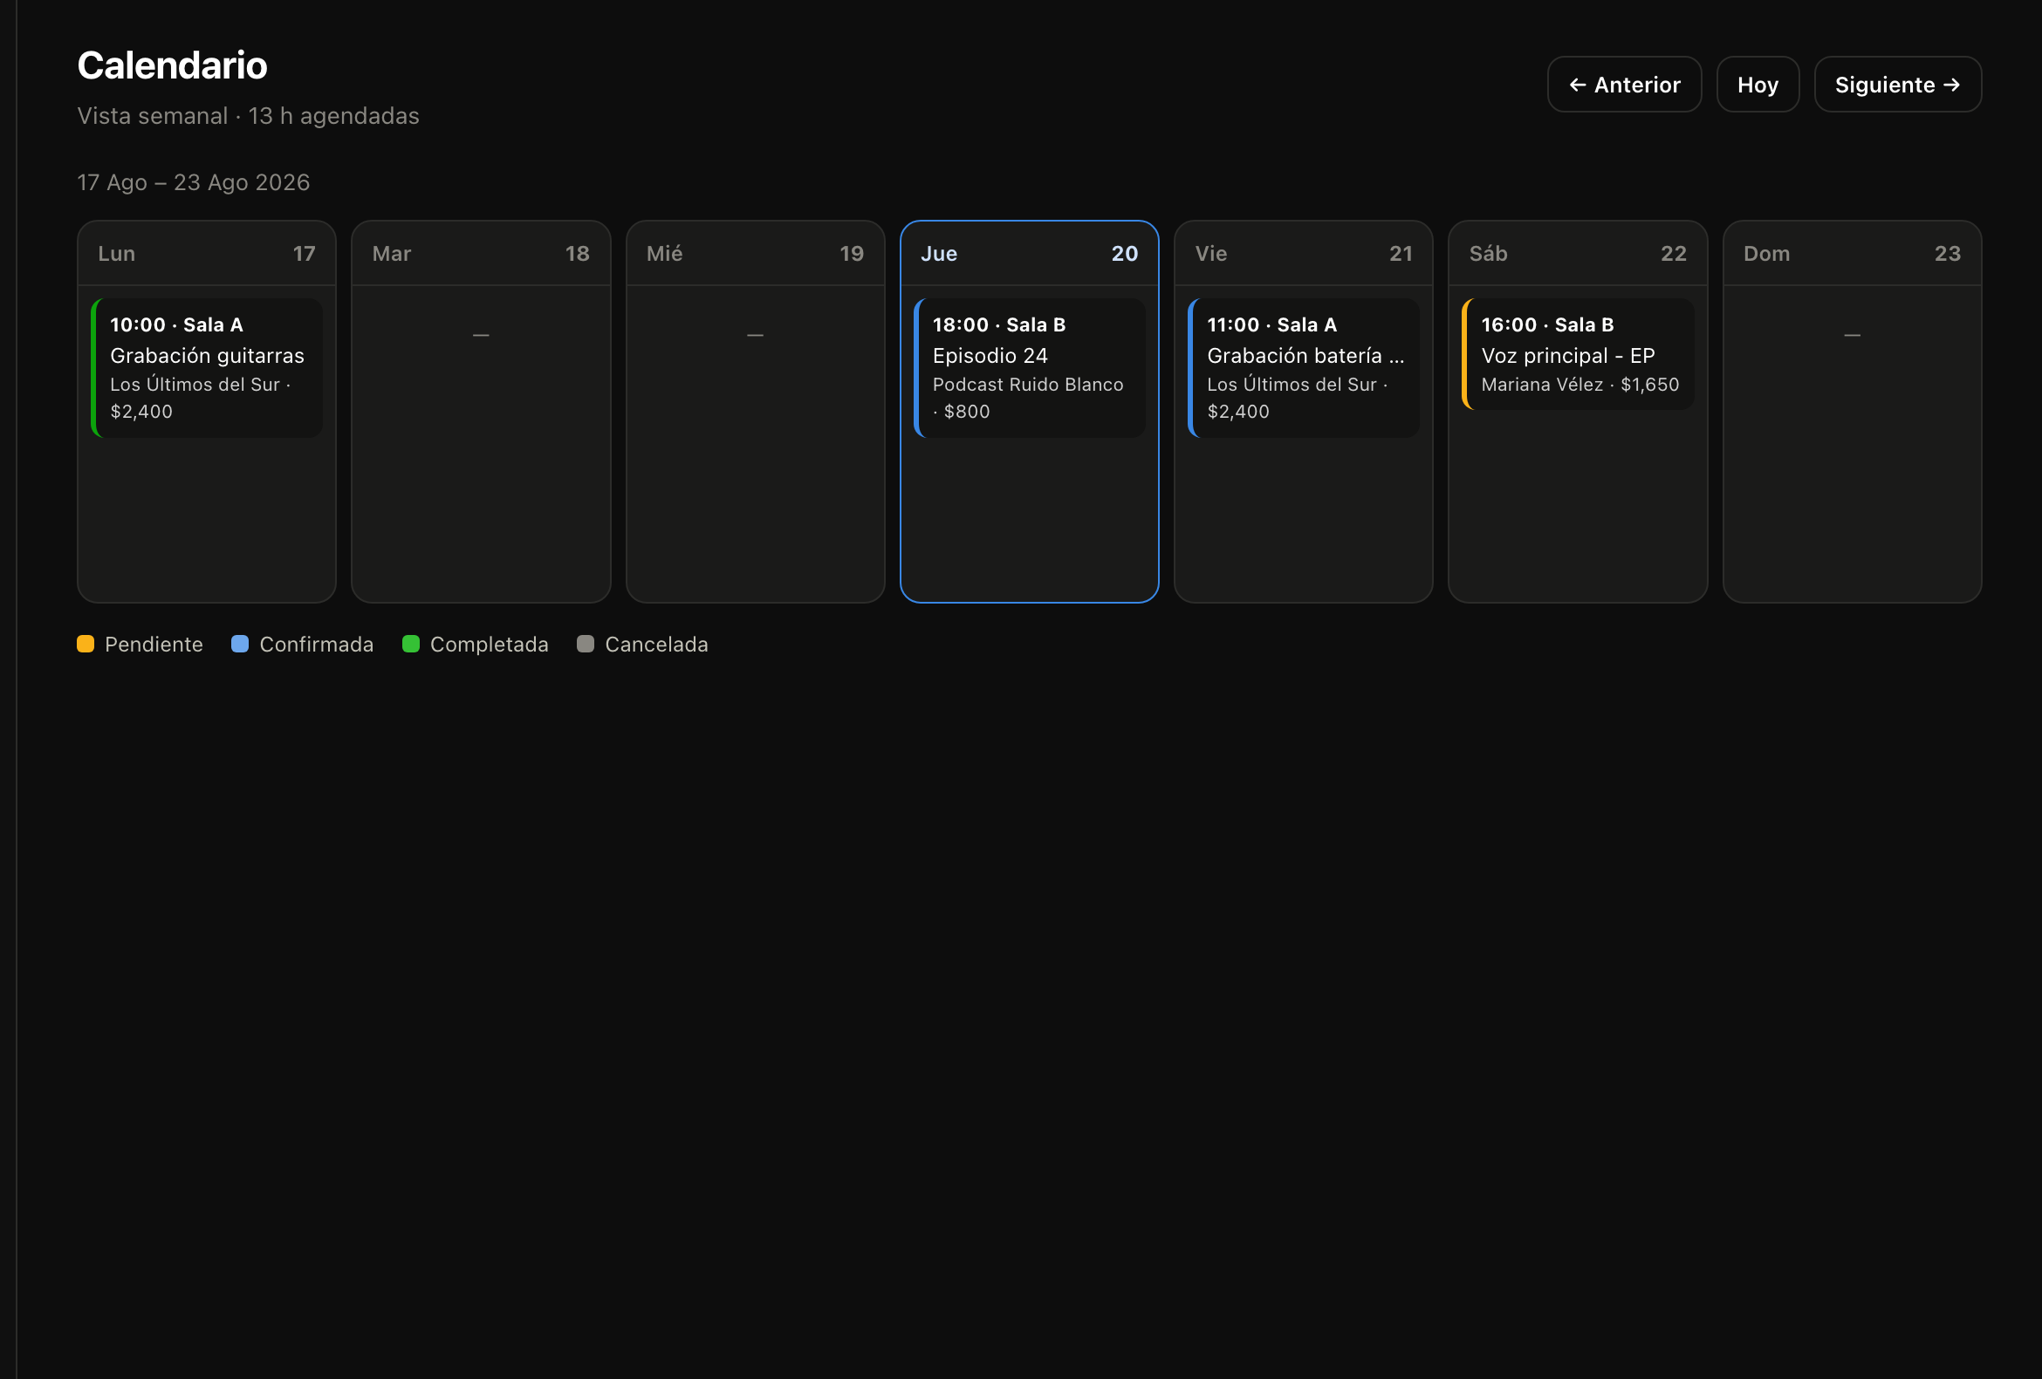2042x1379 pixels.
Task: Click the Calendario page title
Action: 172,65
